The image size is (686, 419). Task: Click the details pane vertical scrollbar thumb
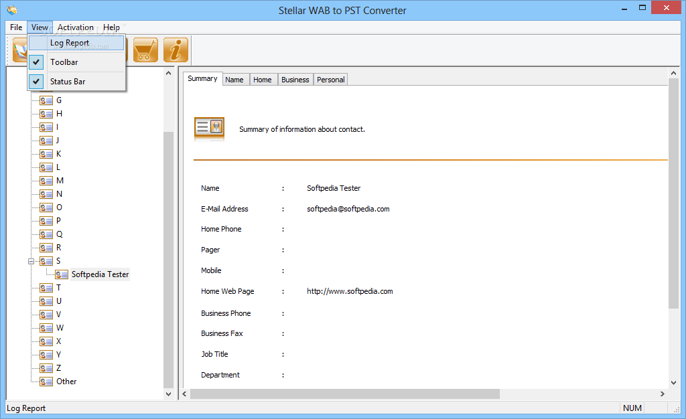click(x=673, y=193)
